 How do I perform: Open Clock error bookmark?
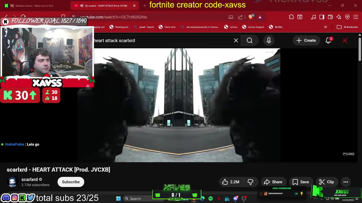[x=167, y=27]
